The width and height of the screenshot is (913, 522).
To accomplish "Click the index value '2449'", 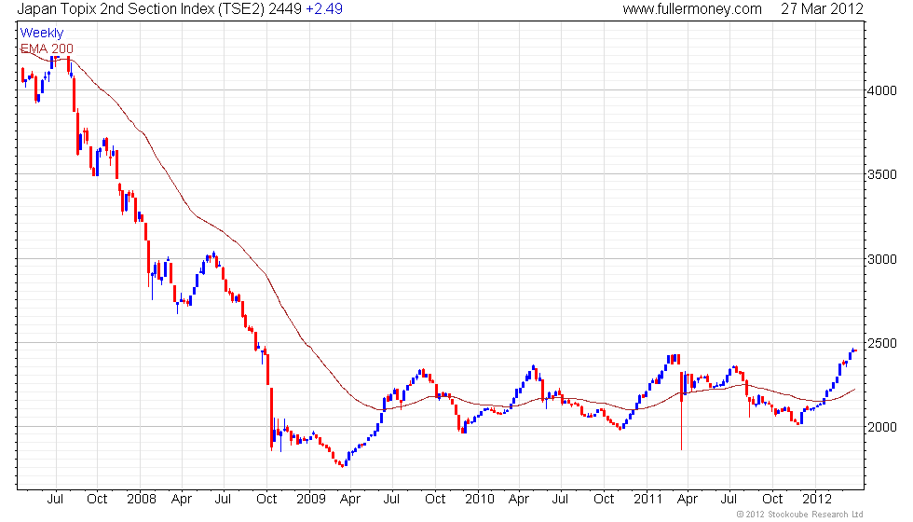I will click(x=285, y=8).
